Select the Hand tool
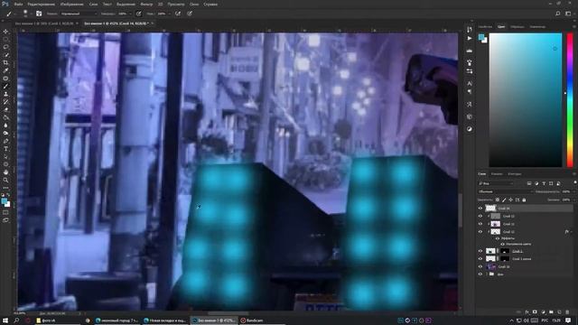This screenshot has height=325, width=578. [5, 172]
